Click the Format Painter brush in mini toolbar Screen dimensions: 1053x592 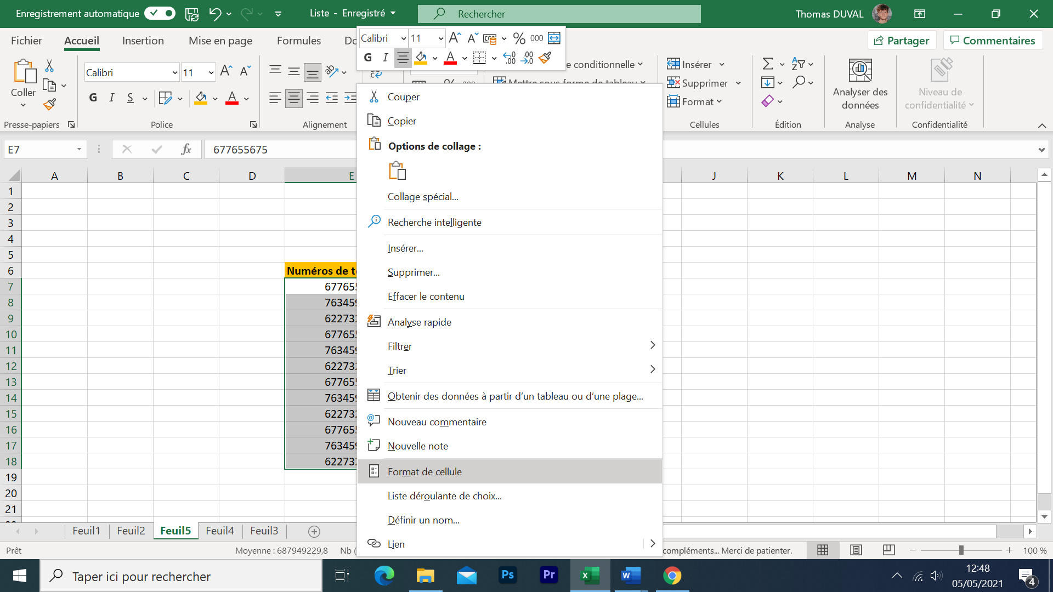tap(545, 58)
